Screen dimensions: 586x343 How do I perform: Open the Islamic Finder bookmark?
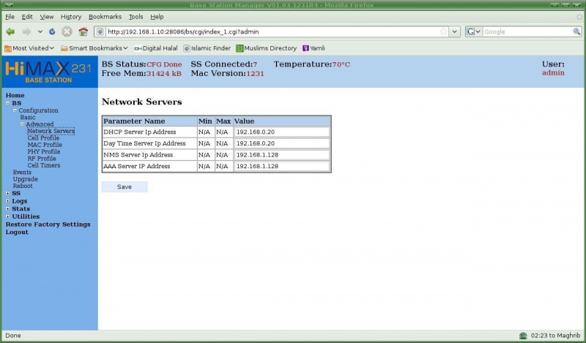click(x=207, y=48)
